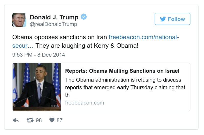
Task: Click the 'secur…' truncated link portion
Action: 23,46
